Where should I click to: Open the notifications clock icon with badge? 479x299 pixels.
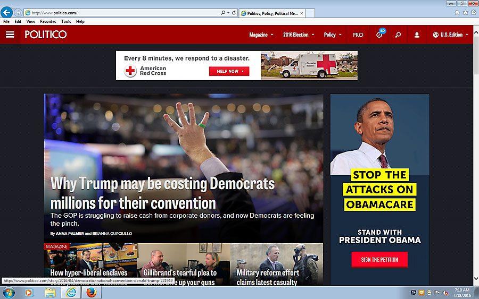379,34
